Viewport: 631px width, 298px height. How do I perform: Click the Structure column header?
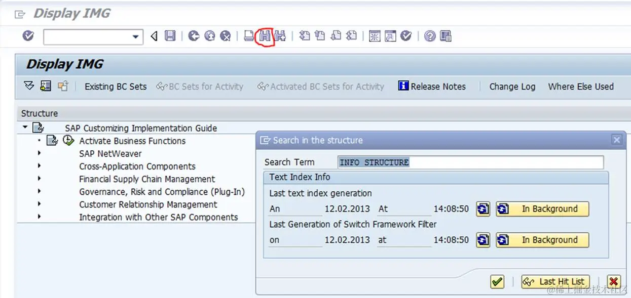tap(40, 113)
